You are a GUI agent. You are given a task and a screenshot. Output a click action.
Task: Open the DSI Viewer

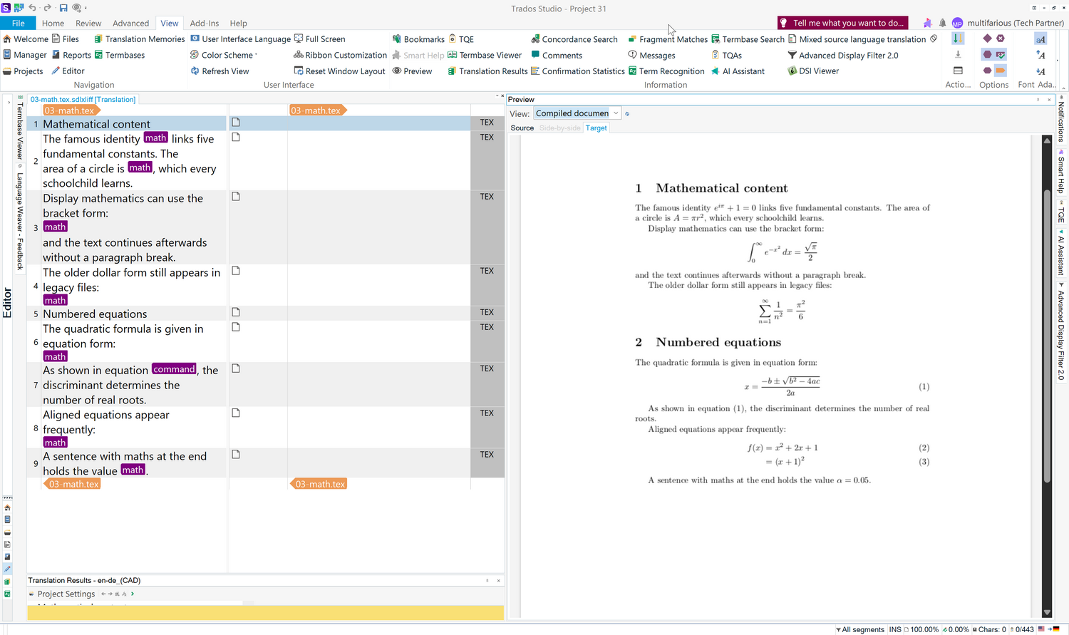click(x=813, y=71)
